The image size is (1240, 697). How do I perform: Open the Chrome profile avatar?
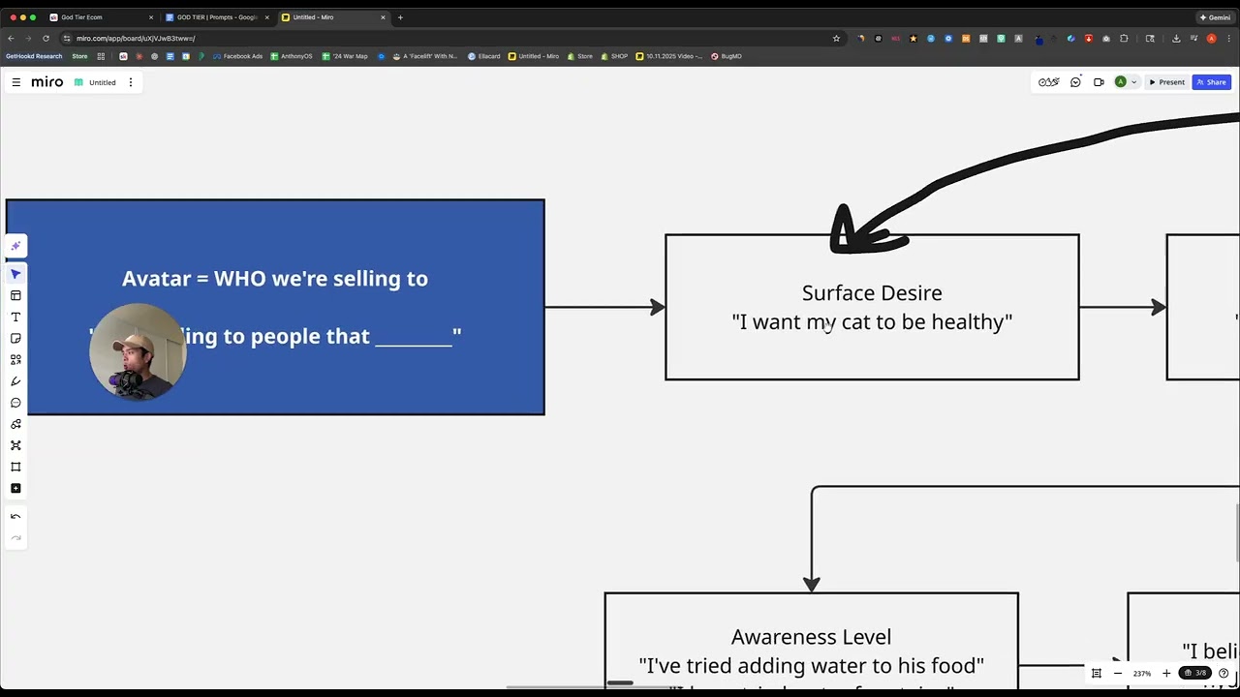point(1211,39)
